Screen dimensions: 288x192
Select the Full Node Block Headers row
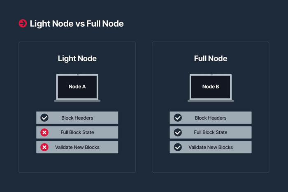tap(211, 118)
